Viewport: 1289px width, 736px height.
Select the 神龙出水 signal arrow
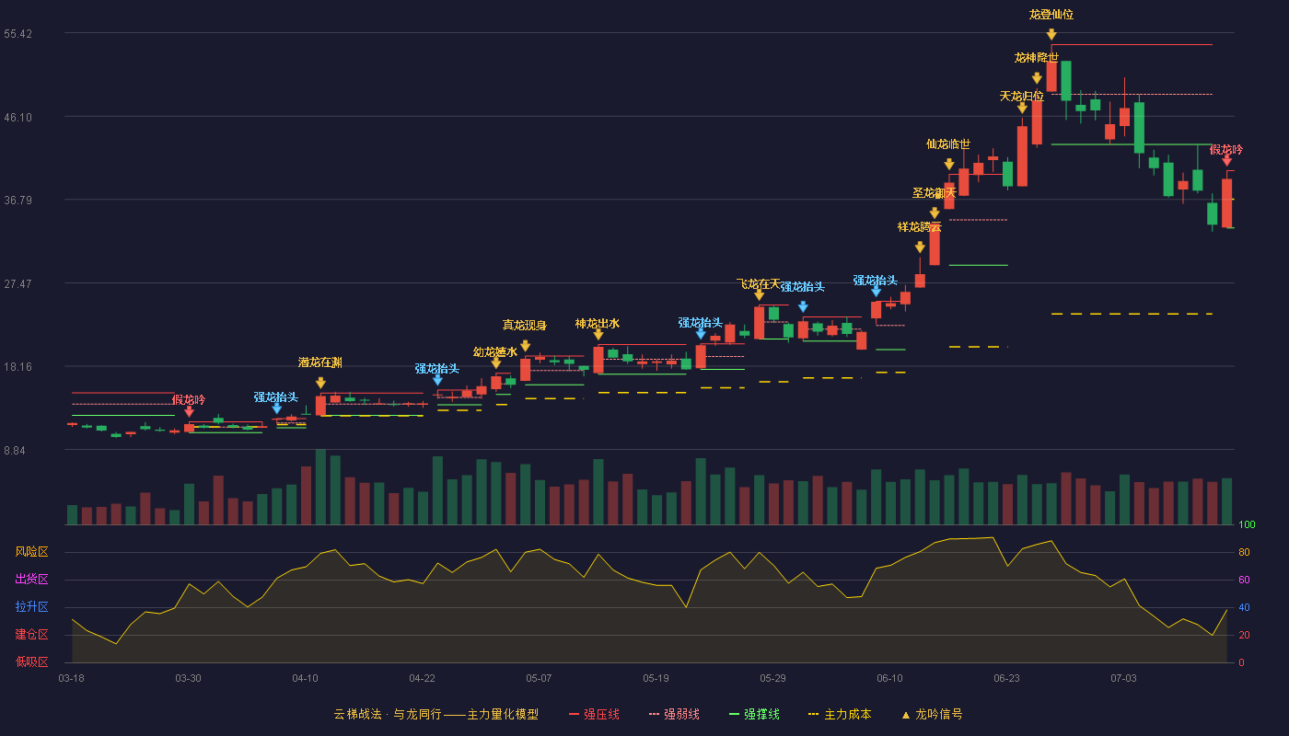point(598,335)
